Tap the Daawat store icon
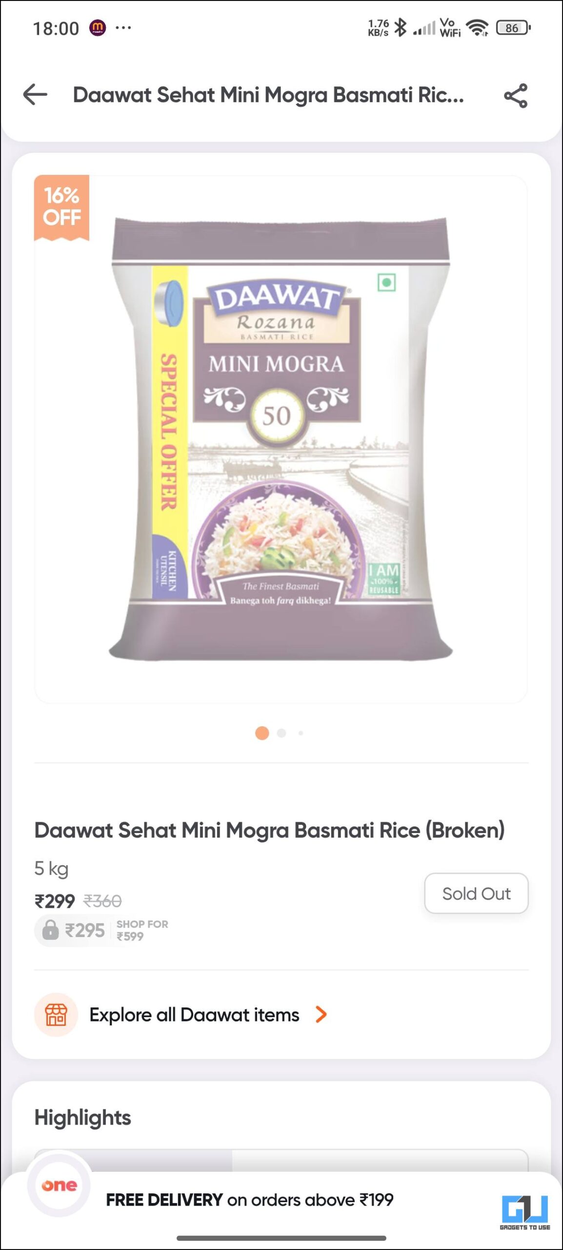The width and height of the screenshot is (563, 1250). tap(56, 1015)
